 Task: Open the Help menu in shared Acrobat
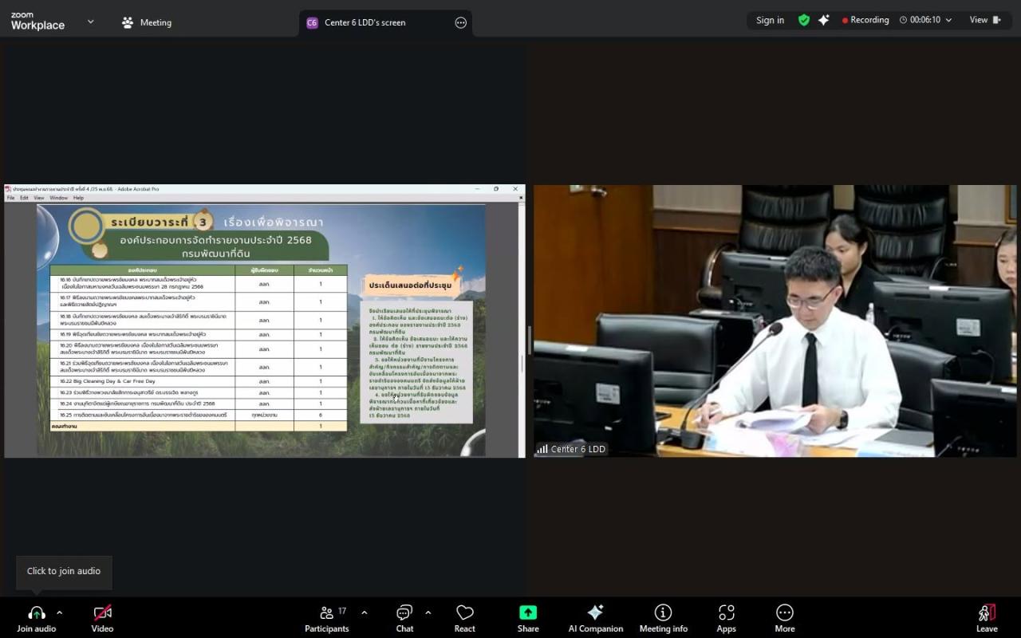coord(78,198)
